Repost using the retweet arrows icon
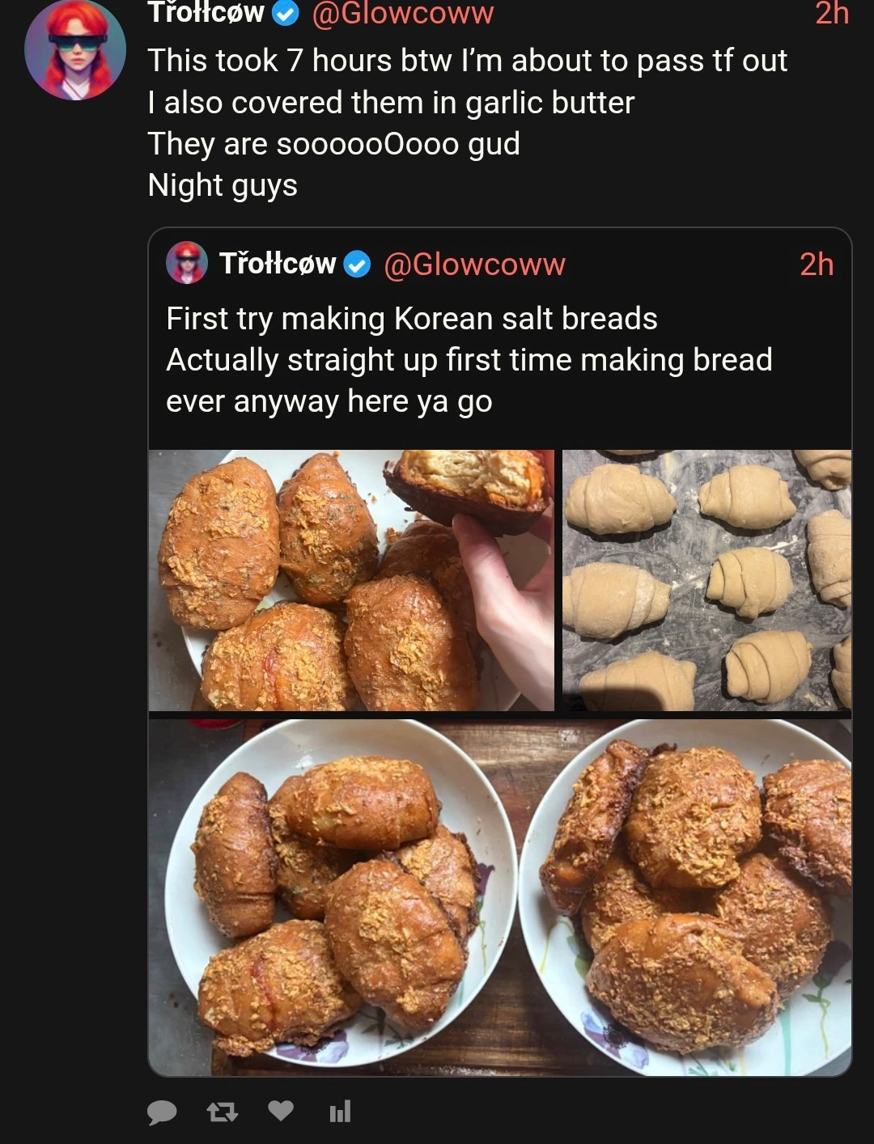The width and height of the screenshot is (874, 1144). coord(222,1112)
